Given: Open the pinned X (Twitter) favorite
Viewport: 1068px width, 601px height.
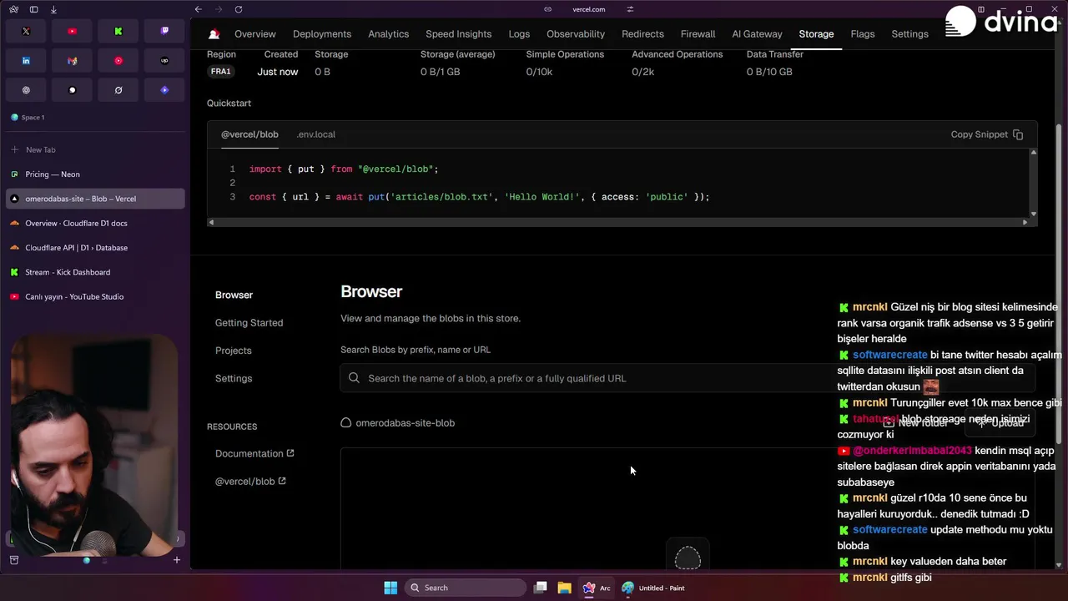Looking at the screenshot, I should (x=26, y=31).
